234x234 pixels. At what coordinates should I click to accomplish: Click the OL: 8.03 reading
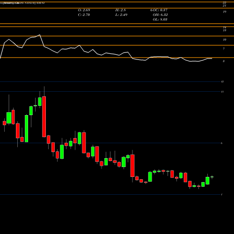pos(160,20)
